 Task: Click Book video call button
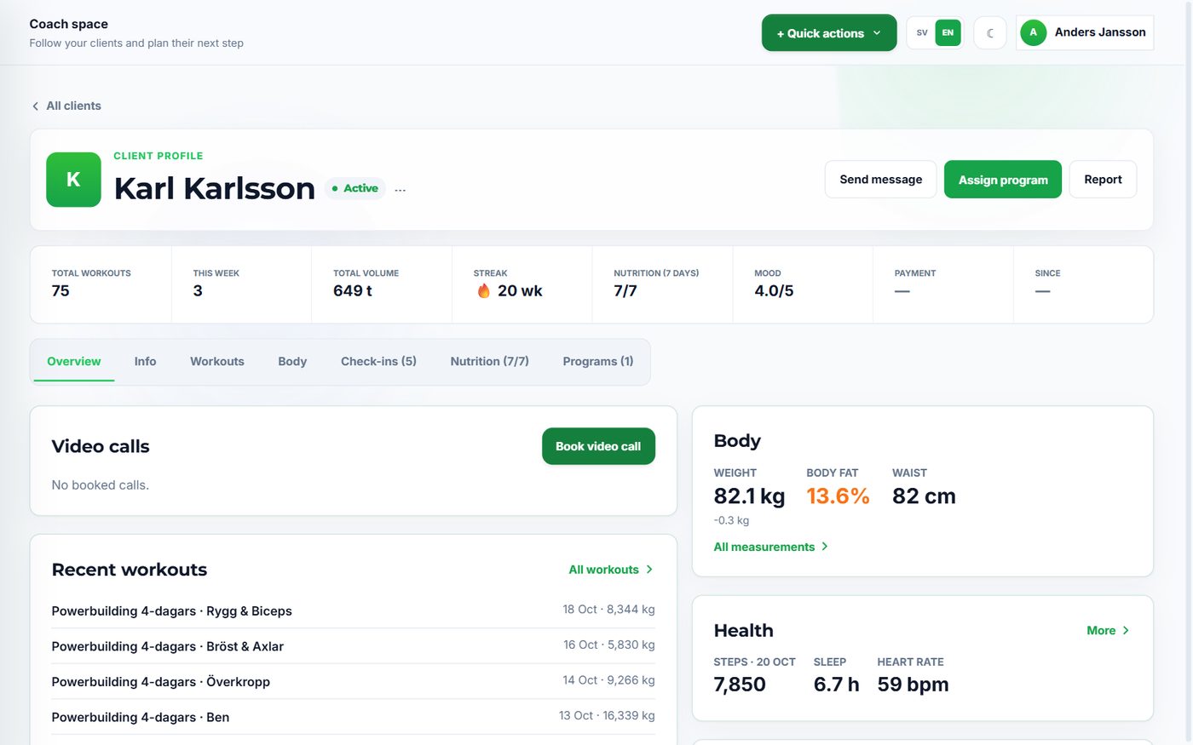click(598, 446)
